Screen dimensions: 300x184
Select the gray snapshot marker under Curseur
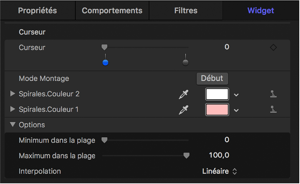[x=186, y=62]
